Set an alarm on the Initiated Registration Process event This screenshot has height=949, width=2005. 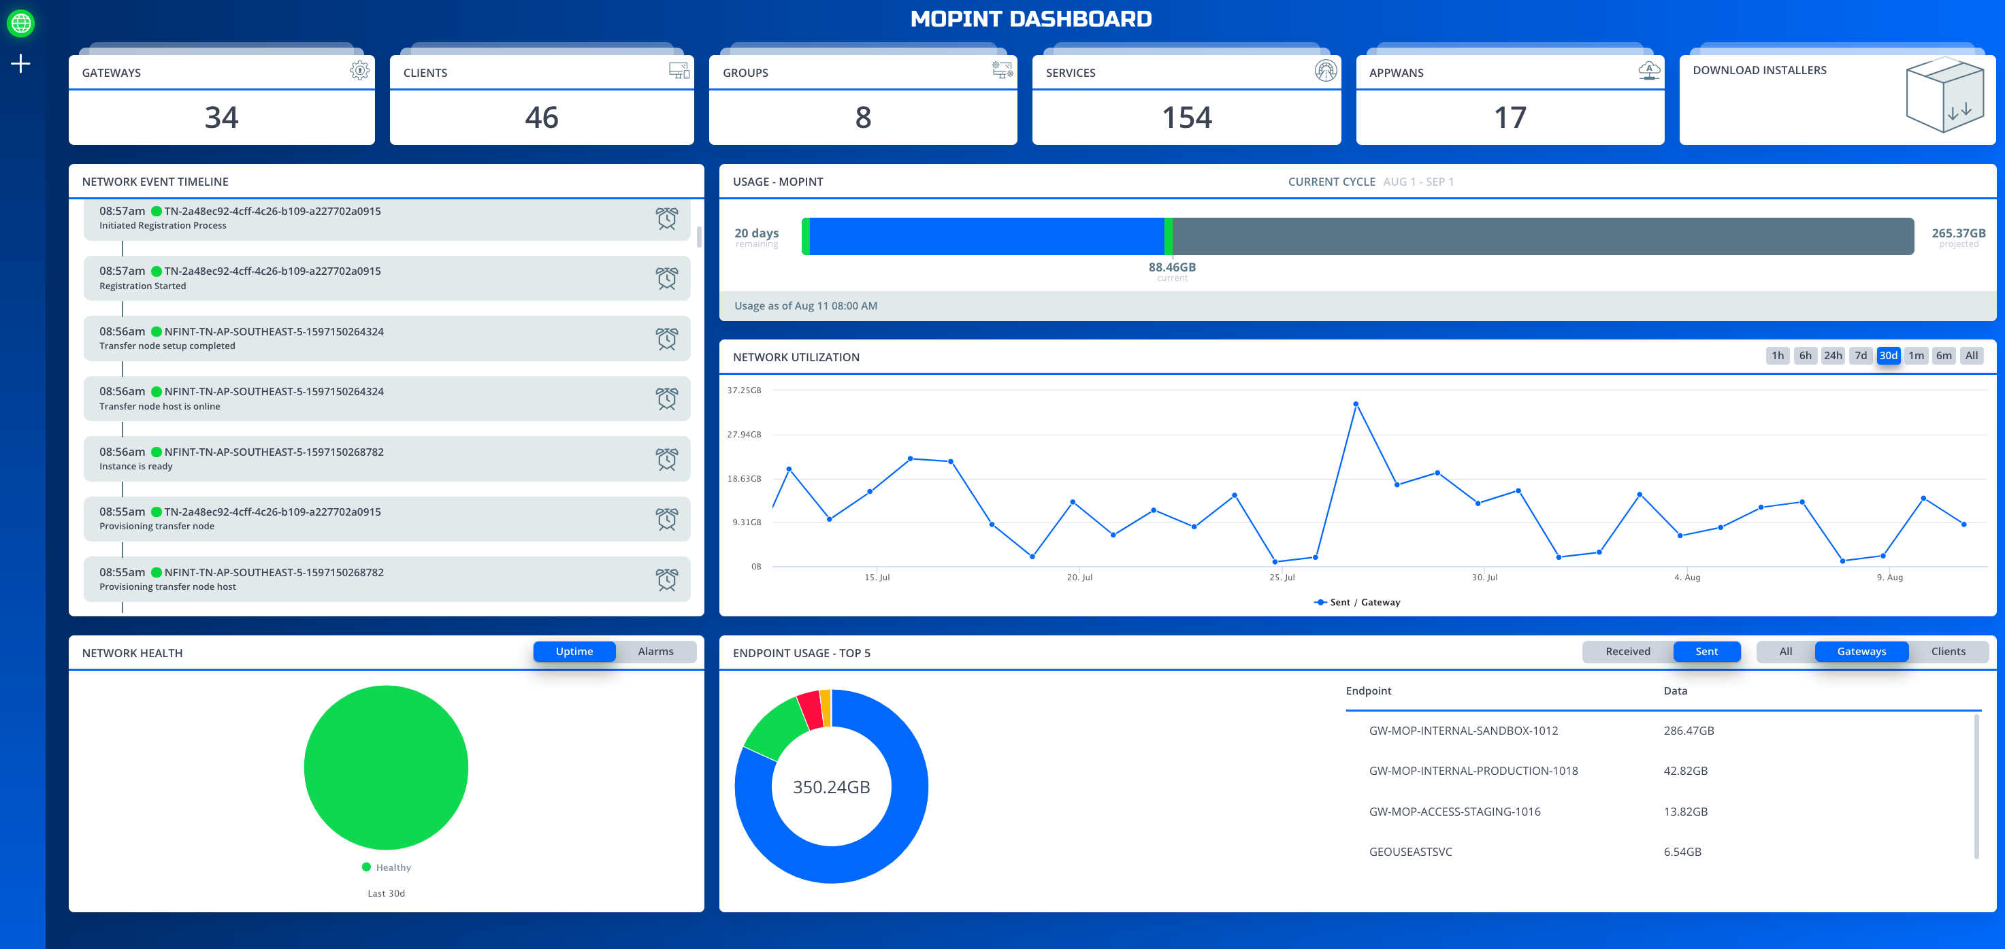(x=667, y=219)
